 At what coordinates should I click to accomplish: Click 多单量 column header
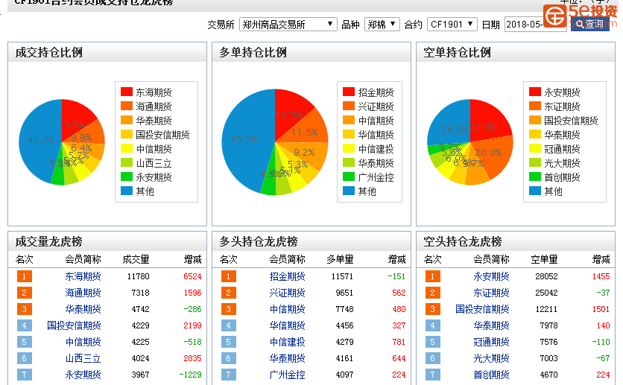(x=340, y=260)
